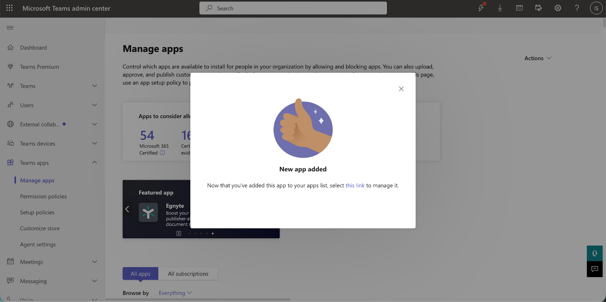The height and width of the screenshot is (302, 606).
Task: Click the horizontal scrollbar at bottom
Action: point(198,300)
